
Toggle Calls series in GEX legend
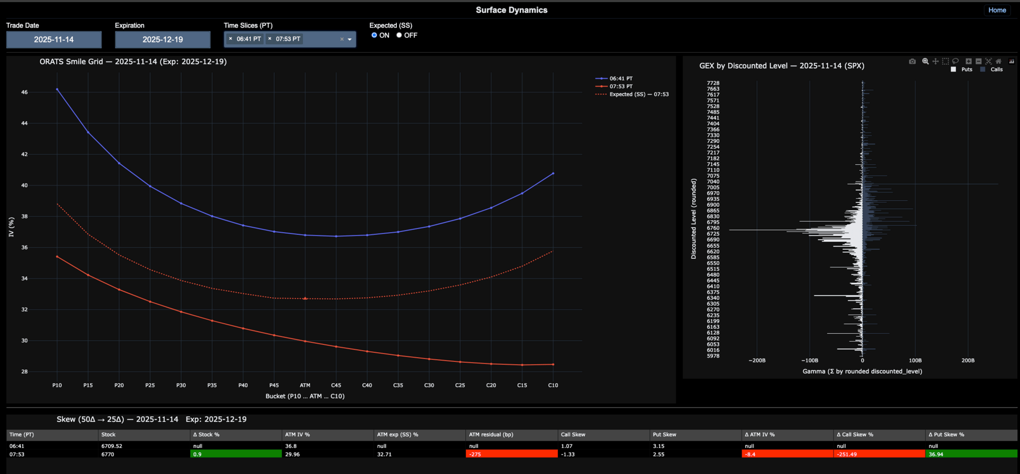pos(992,70)
